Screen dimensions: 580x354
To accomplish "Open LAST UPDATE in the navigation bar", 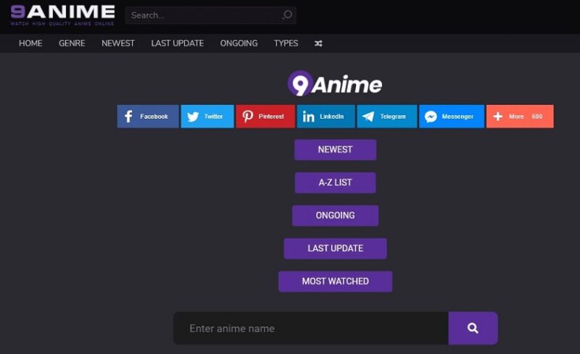I will (177, 43).
